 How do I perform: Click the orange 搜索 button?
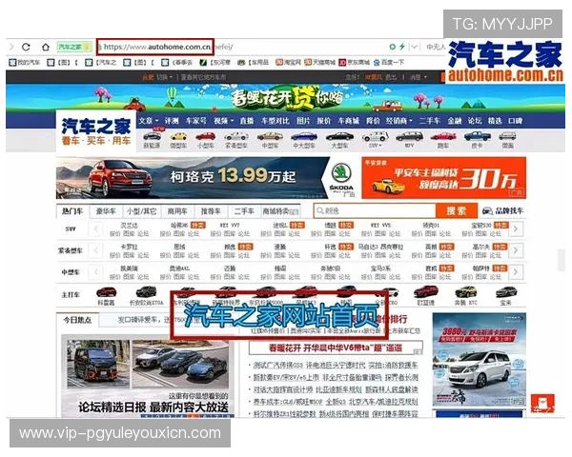click(x=457, y=210)
